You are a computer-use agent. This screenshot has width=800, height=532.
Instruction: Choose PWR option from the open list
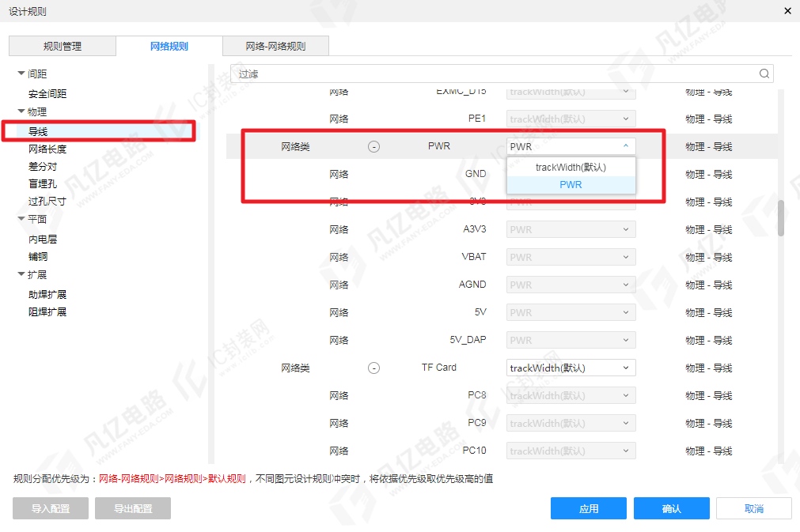571,184
